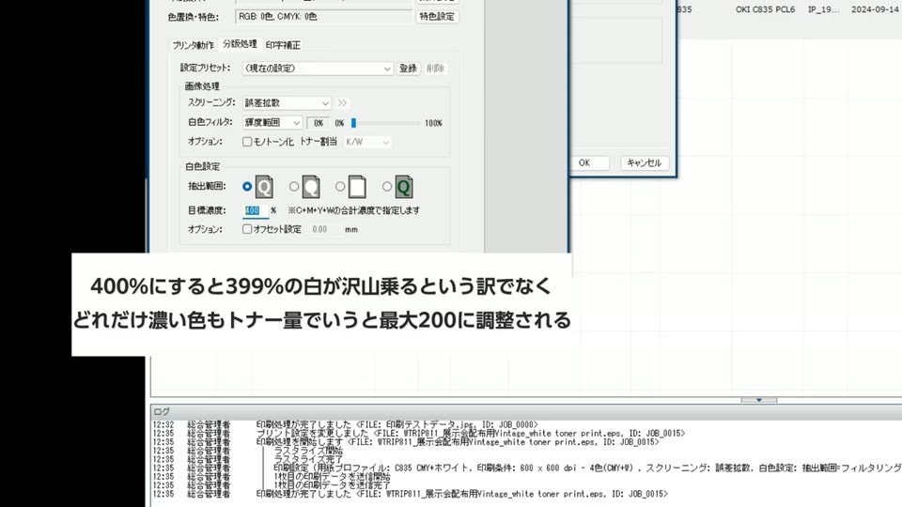Expand the スクリーニング dropdown

(287, 103)
